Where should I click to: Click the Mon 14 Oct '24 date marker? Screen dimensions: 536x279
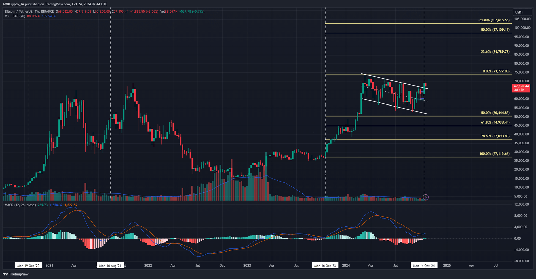pyautogui.click(x=424, y=266)
